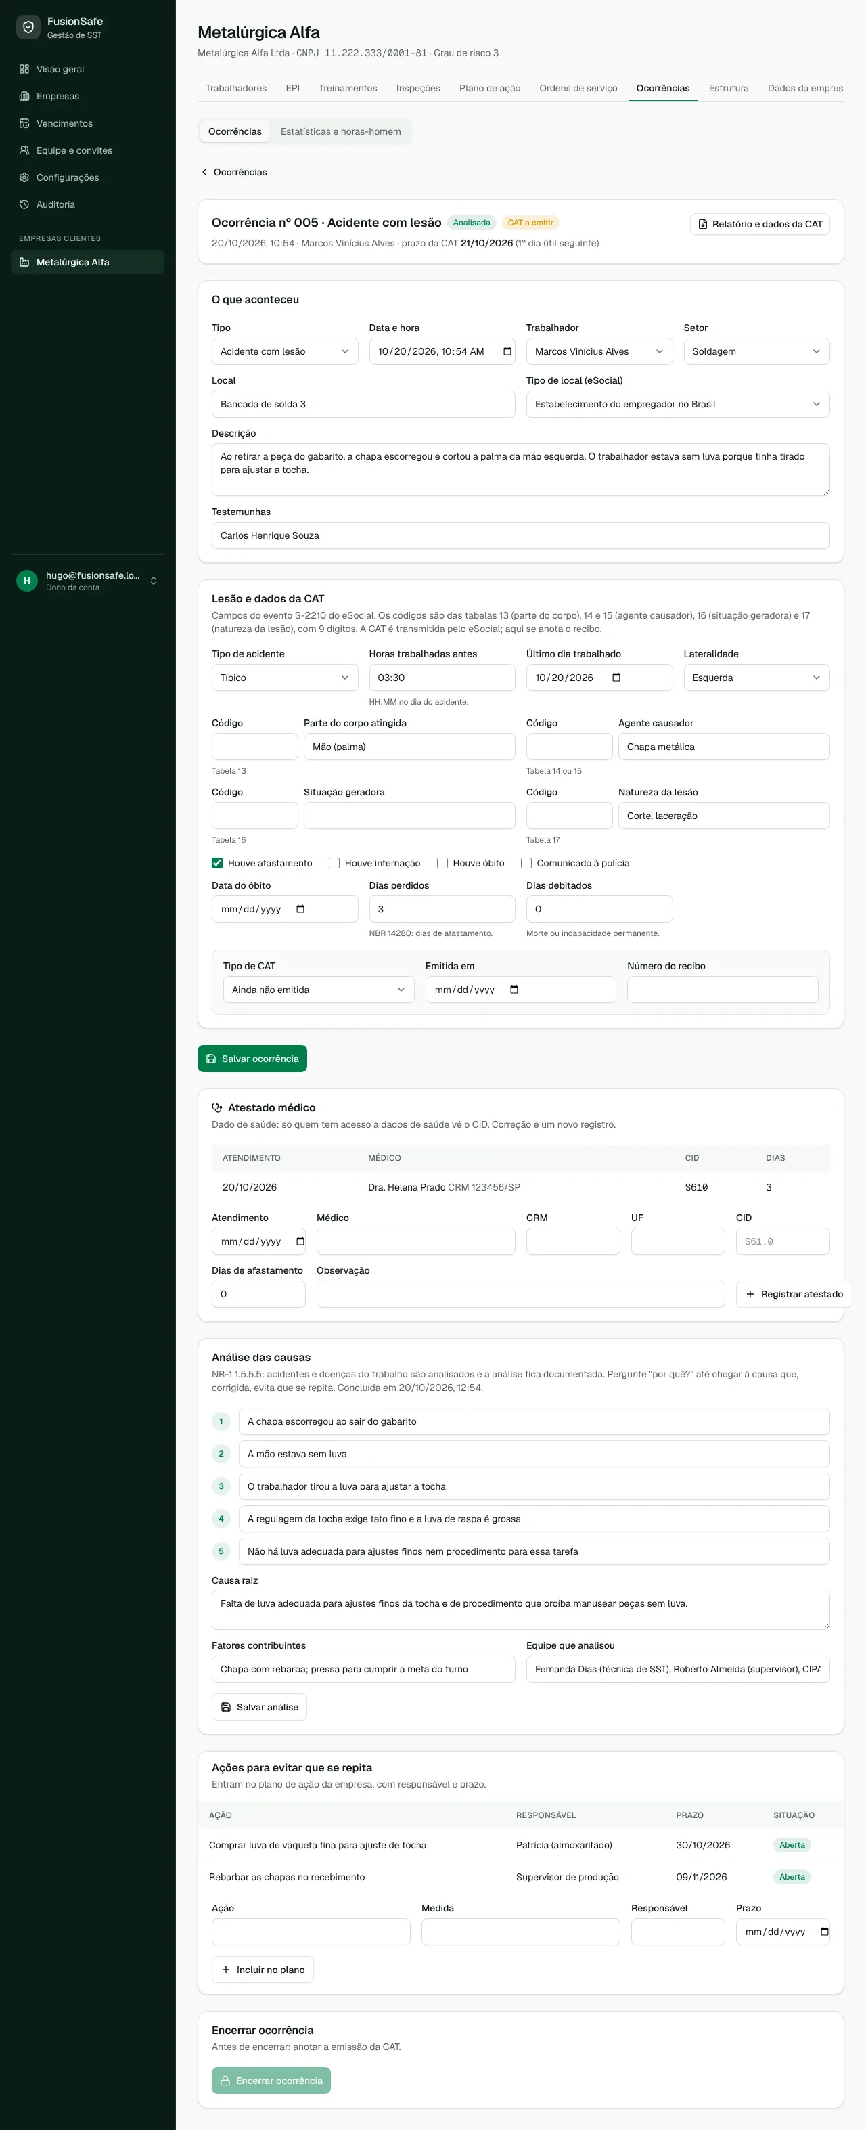Open calendar picker for action Prazo
This screenshot has height=2130, width=866.
825,1932
